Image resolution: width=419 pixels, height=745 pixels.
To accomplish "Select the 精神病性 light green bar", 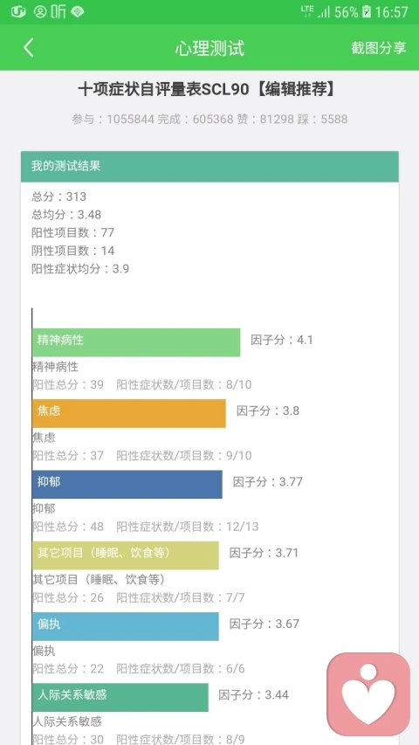I will coord(136,342).
